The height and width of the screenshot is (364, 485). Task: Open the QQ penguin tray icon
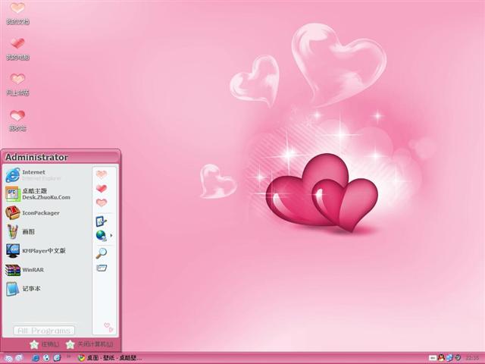[441, 358]
